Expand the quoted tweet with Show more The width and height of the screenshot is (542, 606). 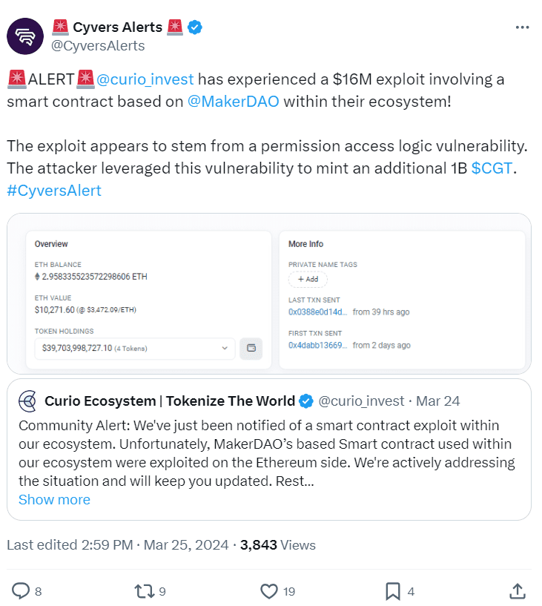[54, 499]
